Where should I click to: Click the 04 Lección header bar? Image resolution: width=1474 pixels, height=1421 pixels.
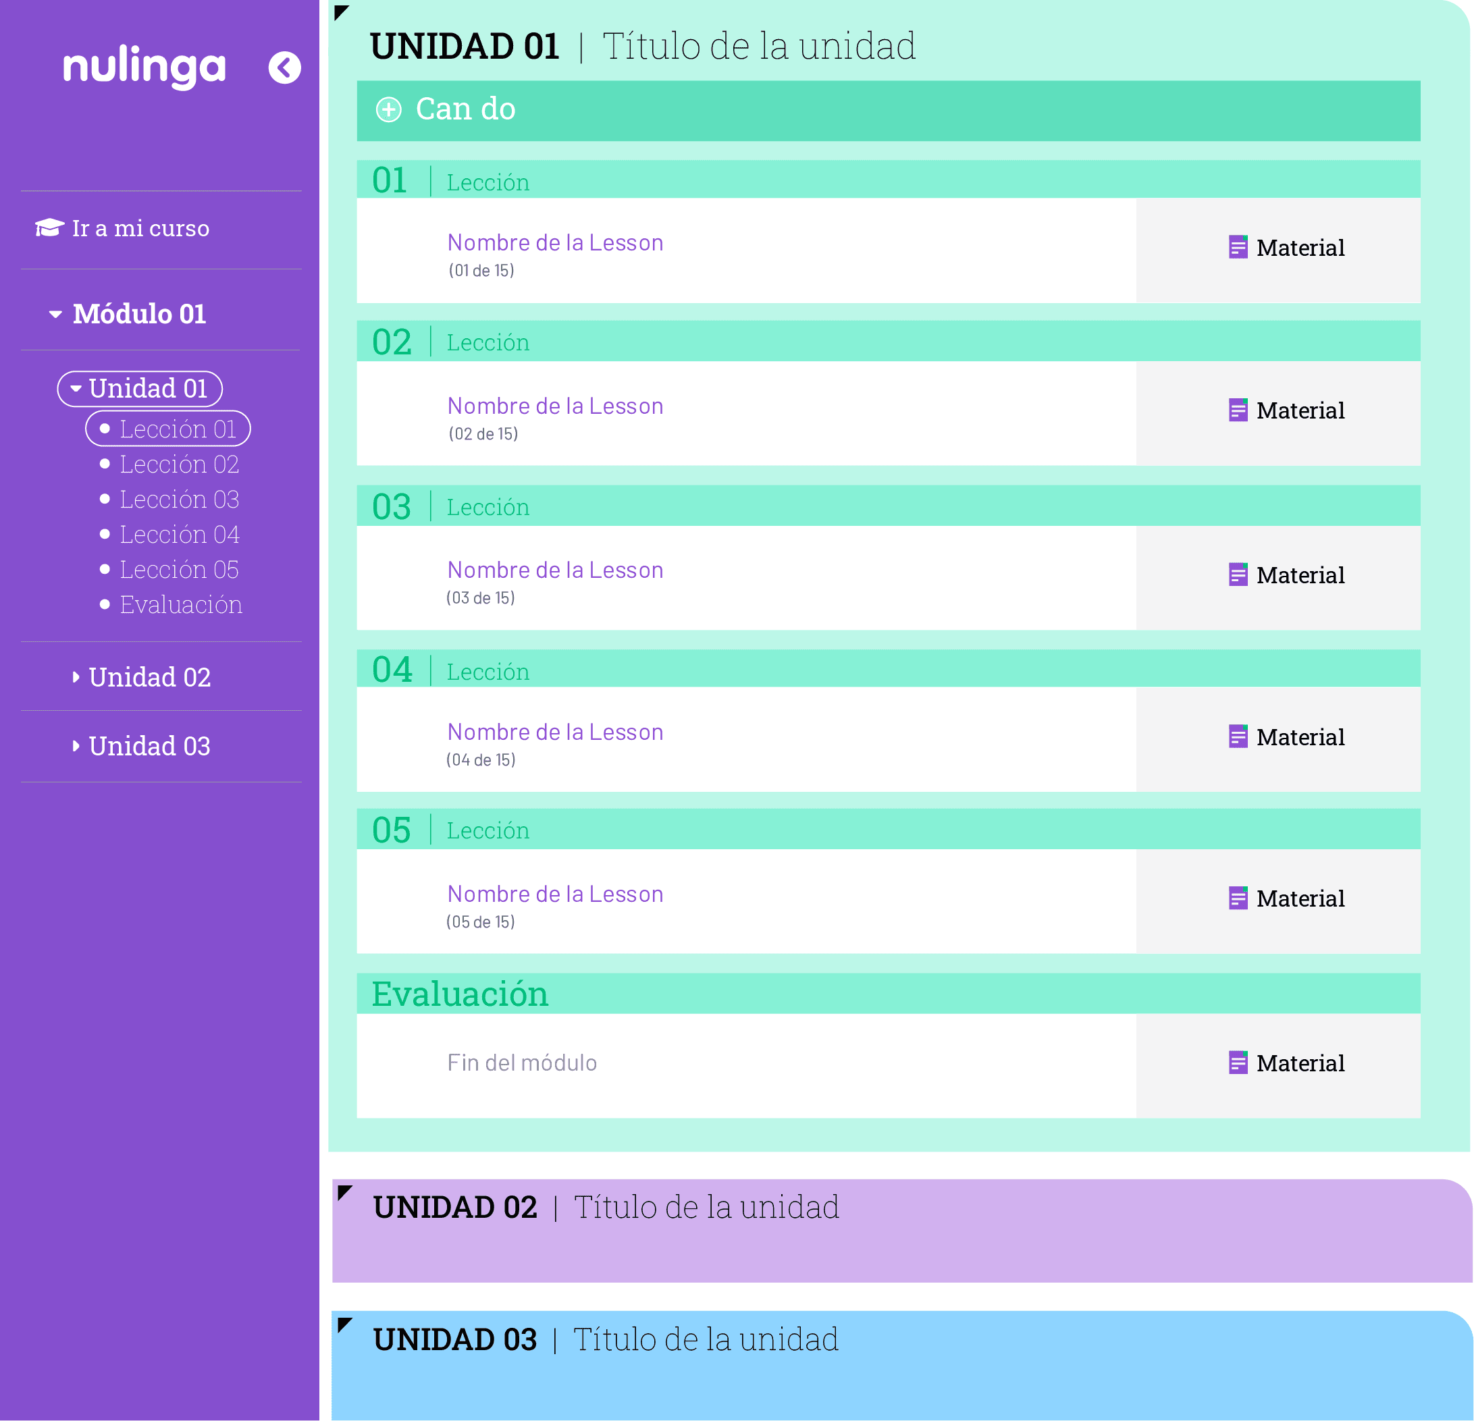[888, 668]
